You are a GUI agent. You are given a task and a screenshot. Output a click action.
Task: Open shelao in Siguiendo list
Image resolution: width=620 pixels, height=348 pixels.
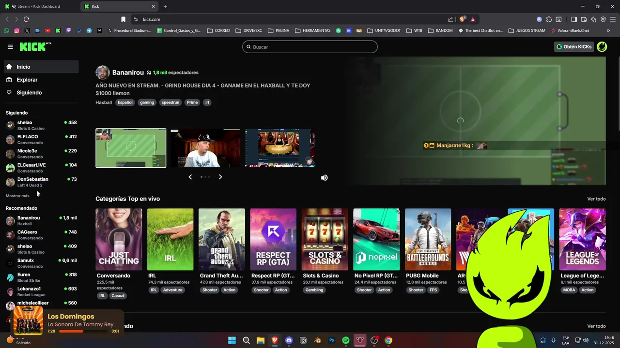41,125
